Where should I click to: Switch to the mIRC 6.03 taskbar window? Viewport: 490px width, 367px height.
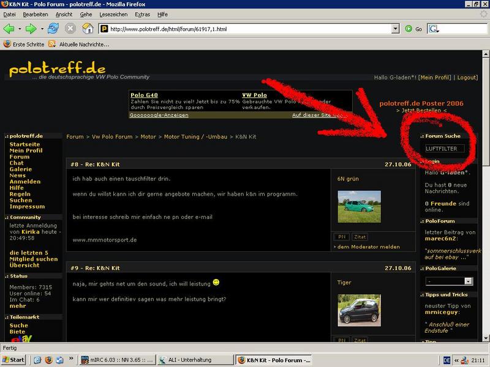point(117,360)
